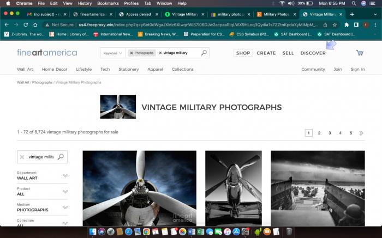Click the Wall Art breadcrumb
Screen dimensions: 382x238
23,82
